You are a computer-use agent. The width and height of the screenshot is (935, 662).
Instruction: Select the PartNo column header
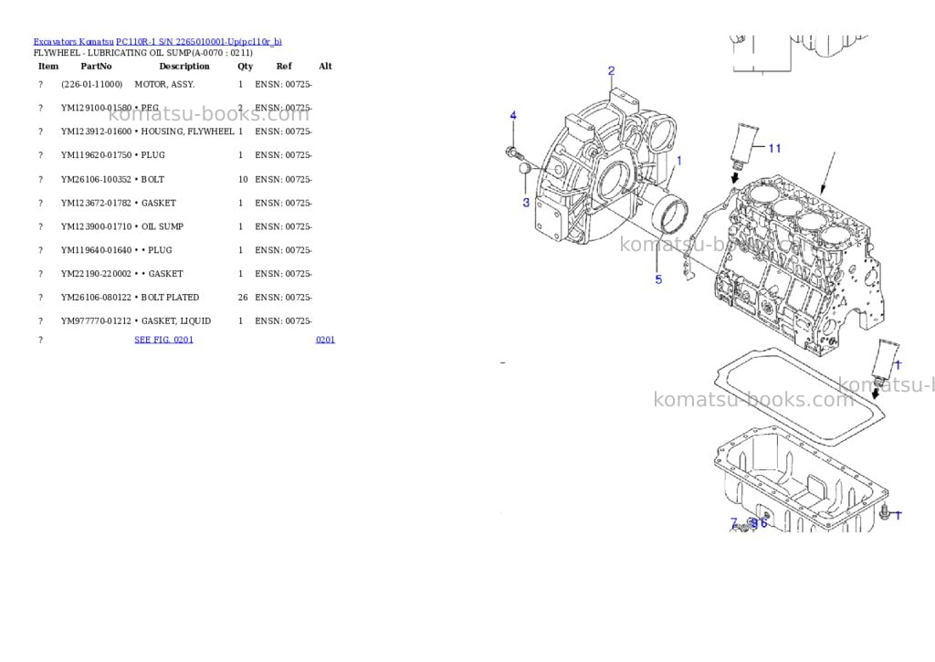point(96,66)
